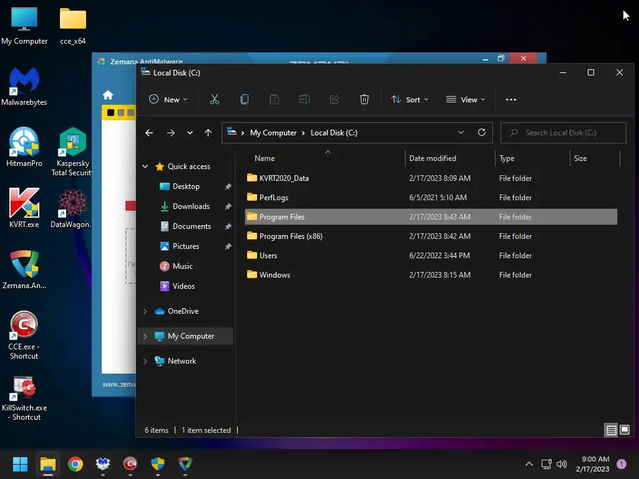Select CCE.exe - Shortcut desktop icon
The height and width of the screenshot is (479, 639).
[x=24, y=335]
